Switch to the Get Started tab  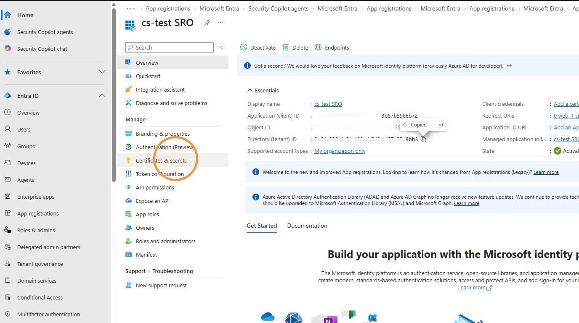tap(262, 226)
